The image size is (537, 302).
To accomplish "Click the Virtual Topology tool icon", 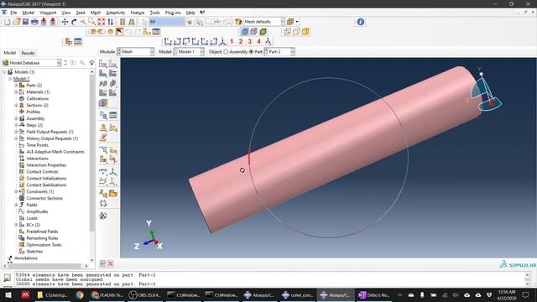I will [x=103, y=194].
